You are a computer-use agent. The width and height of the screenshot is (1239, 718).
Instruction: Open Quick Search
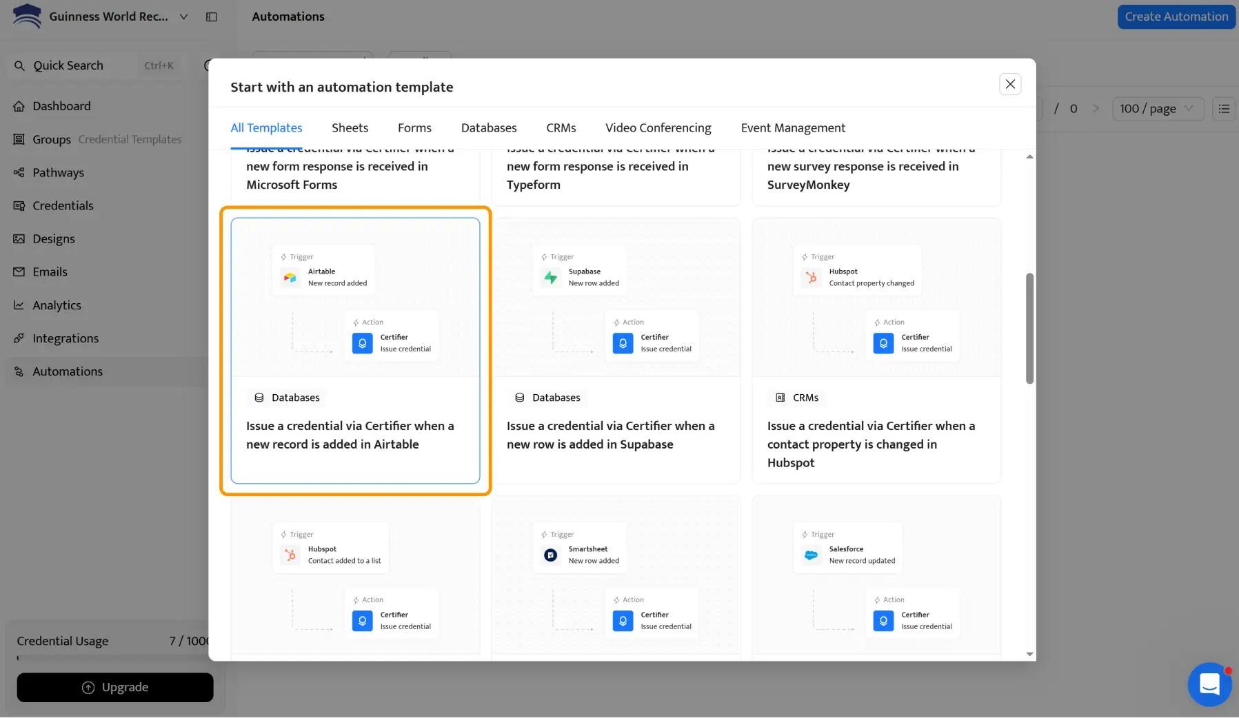pyautogui.click(x=97, y=65)
